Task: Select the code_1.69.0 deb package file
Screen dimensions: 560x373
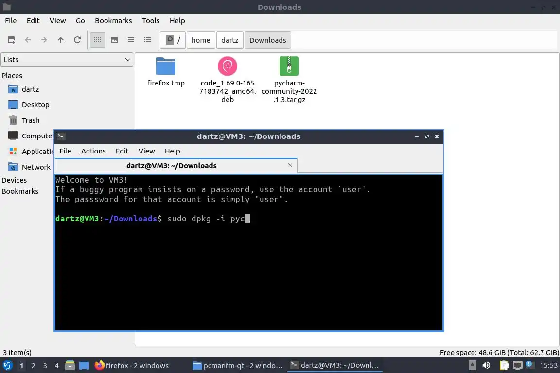Action: 227,80
